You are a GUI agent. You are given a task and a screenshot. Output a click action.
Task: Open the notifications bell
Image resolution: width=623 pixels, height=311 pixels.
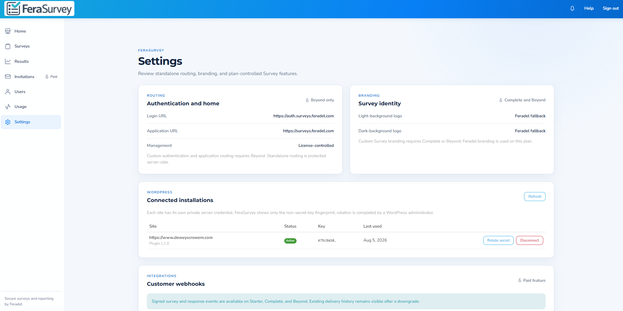pyautogui.click(x=572, y=8)
